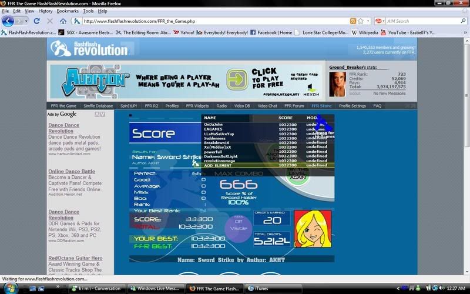470x294 pixels.
Task: Click the Windows Start orb
Action: [12, 288]
